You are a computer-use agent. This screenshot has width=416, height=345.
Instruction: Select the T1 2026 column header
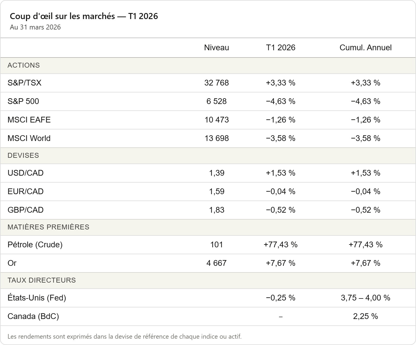pyautogui.click(x=281, y=48)
